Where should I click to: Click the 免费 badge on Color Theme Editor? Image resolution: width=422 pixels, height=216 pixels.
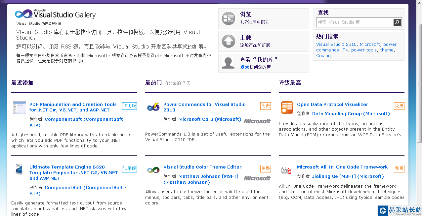(266, 169)
